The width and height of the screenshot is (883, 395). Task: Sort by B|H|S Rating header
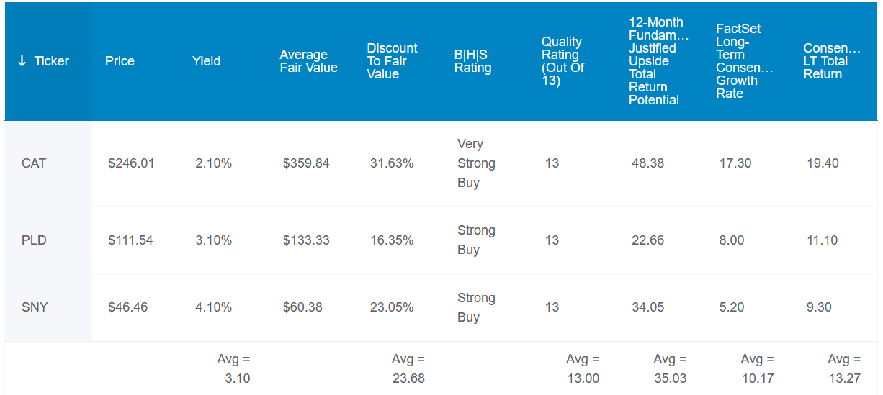[472, 61]
